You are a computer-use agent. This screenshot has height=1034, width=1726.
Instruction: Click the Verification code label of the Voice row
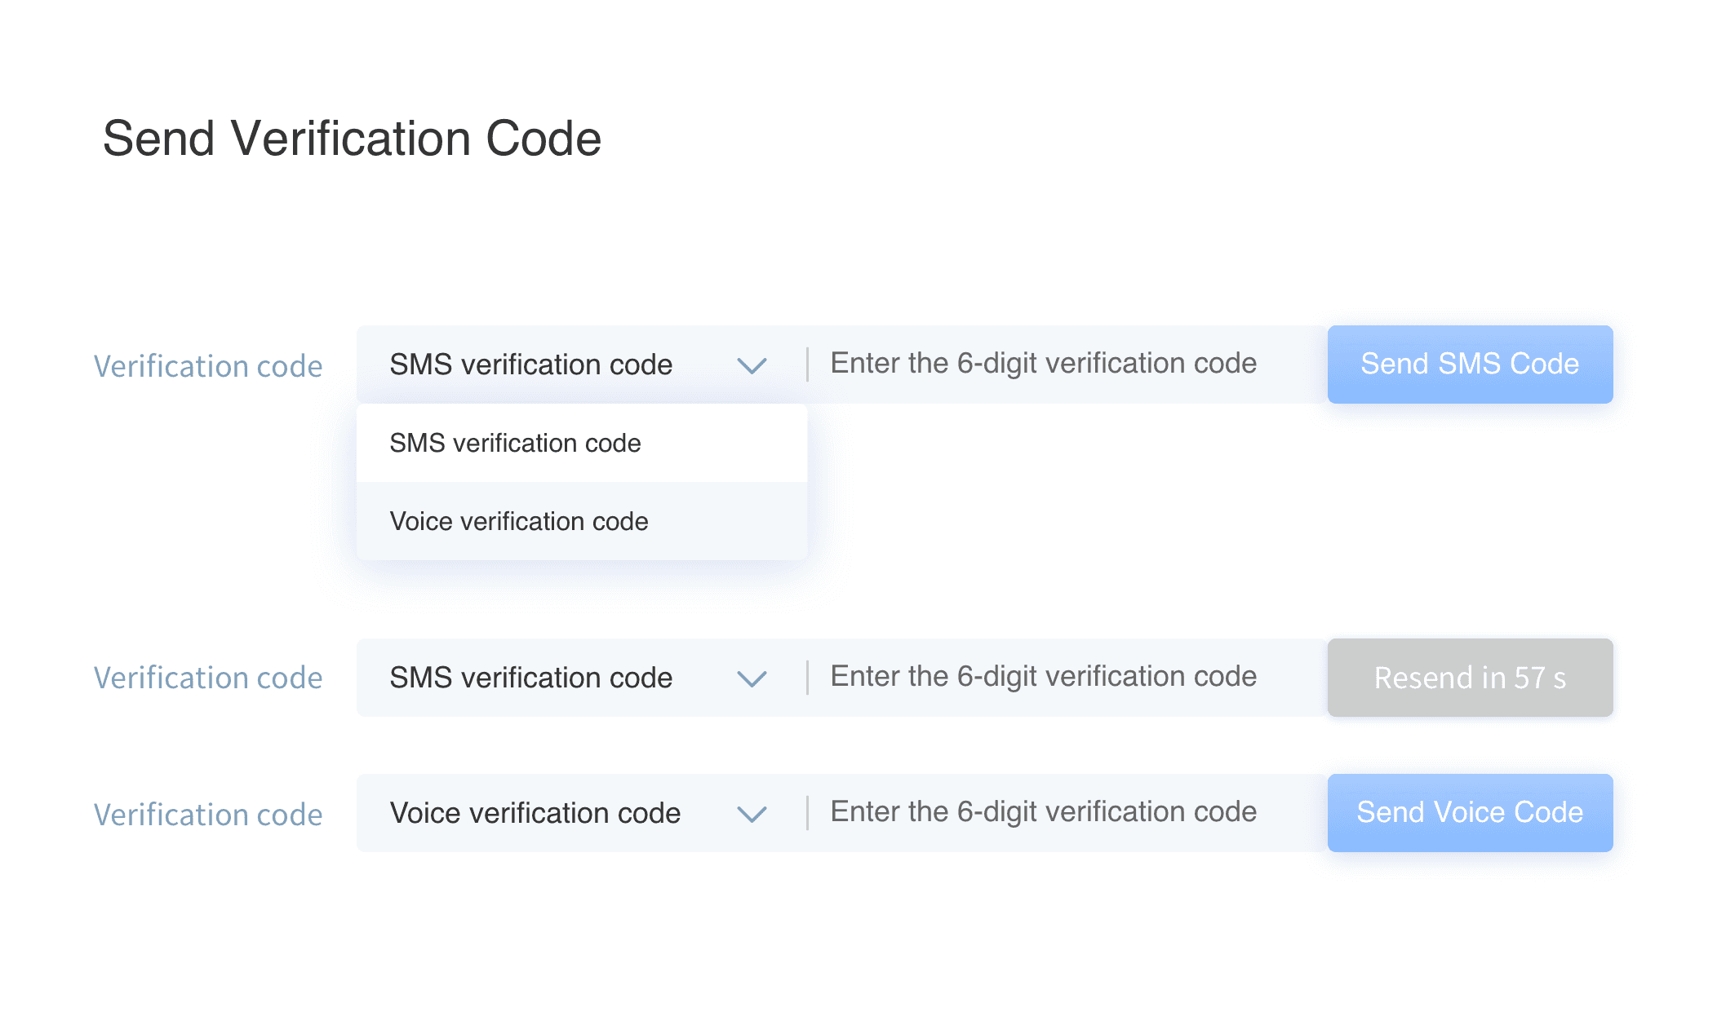tap(208, 815)
